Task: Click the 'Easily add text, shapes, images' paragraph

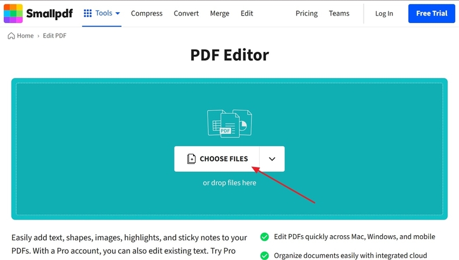Action: [129, 244]
